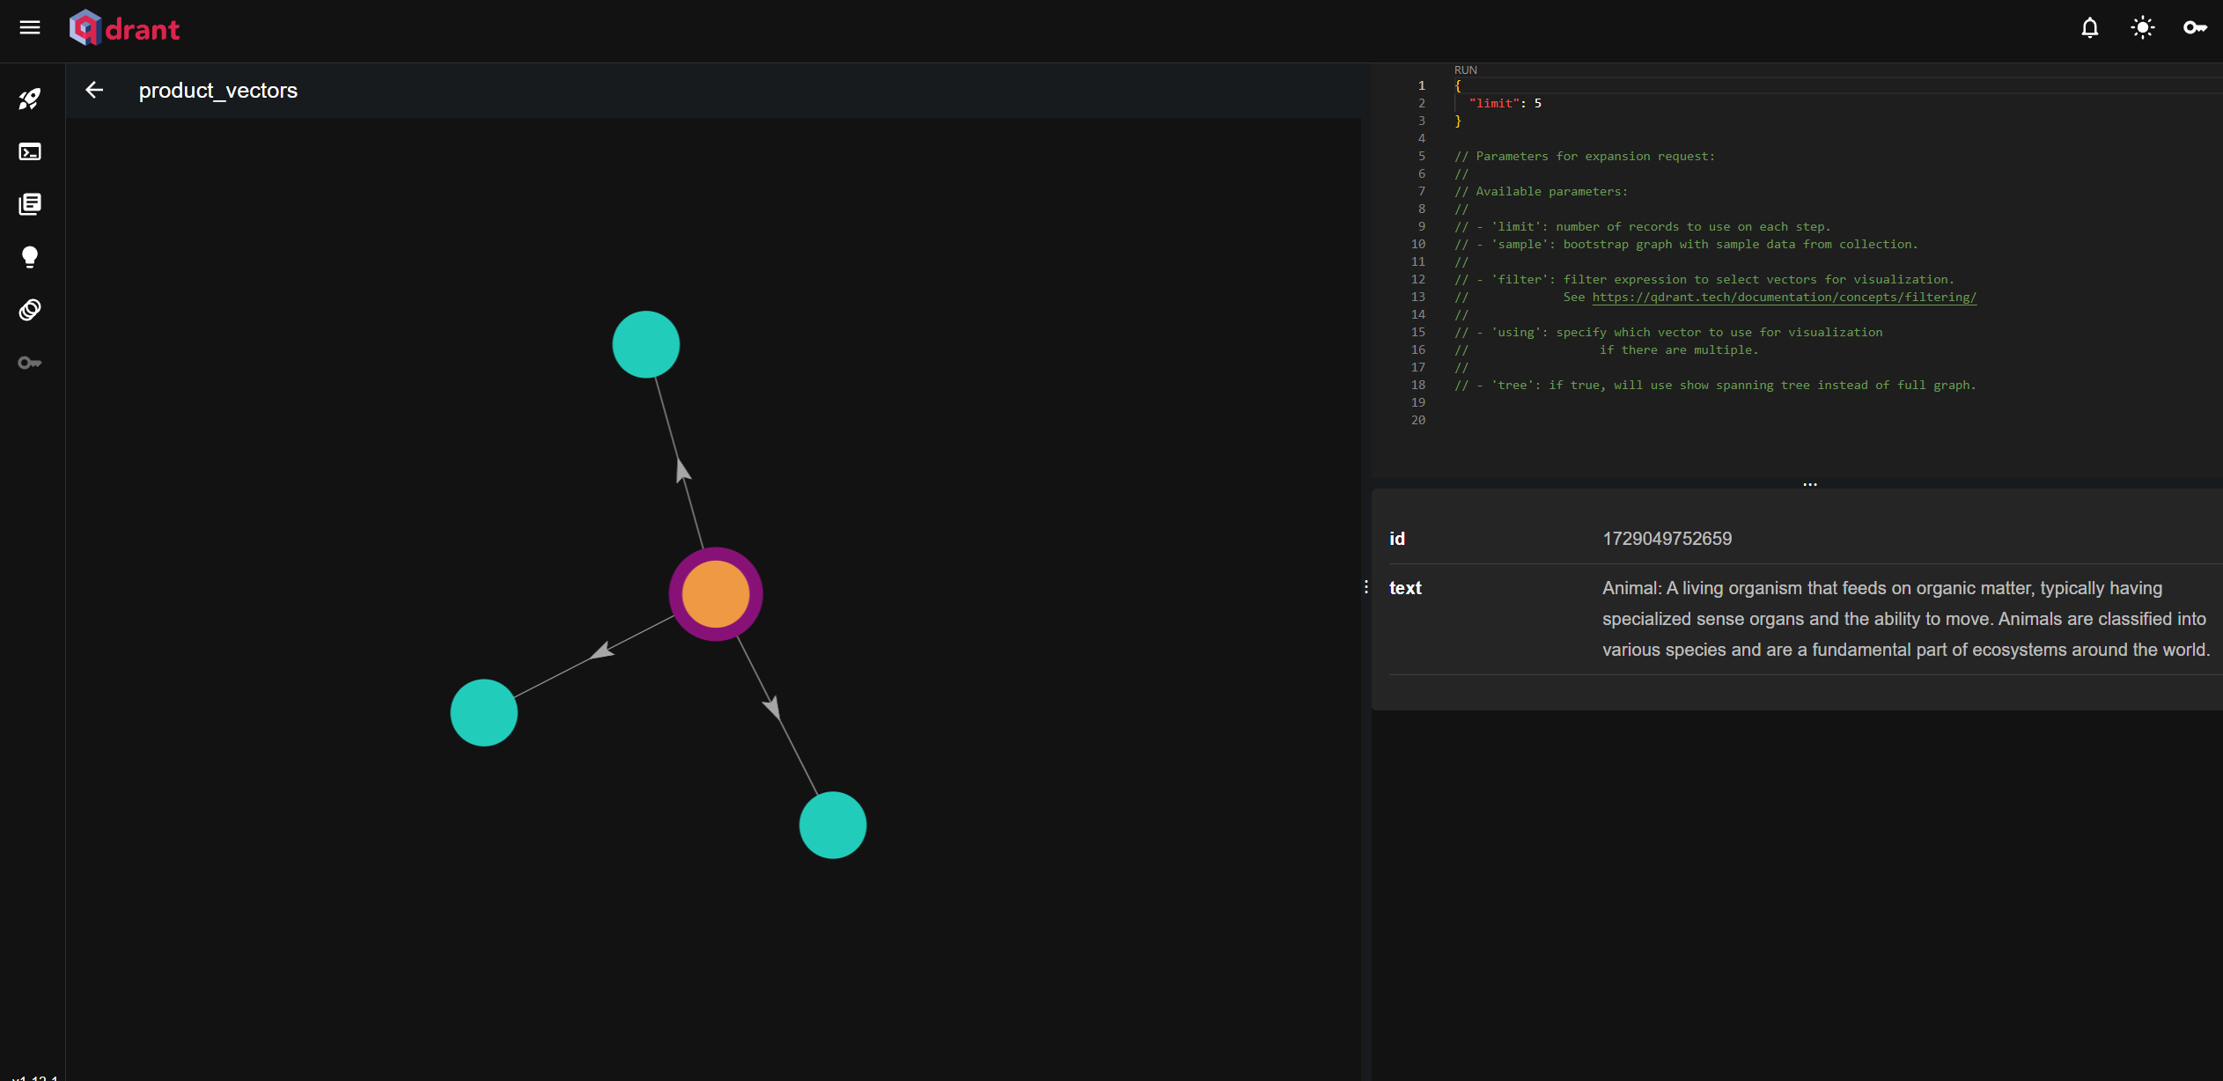Toggle light/dark theme sun icon
Screen dimensions: 2223x1081
(2142, 28)
